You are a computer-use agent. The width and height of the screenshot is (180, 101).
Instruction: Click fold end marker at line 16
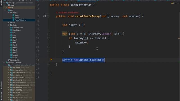(x=48, y=64)
